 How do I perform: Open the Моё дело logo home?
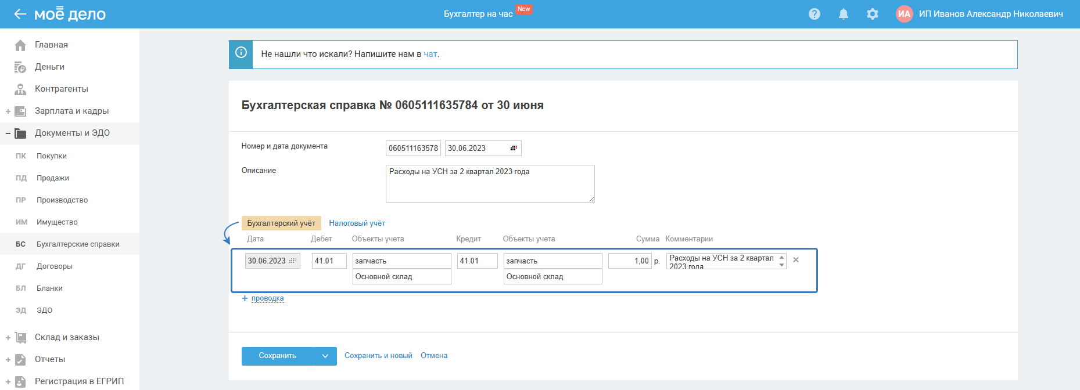point(70,14)
